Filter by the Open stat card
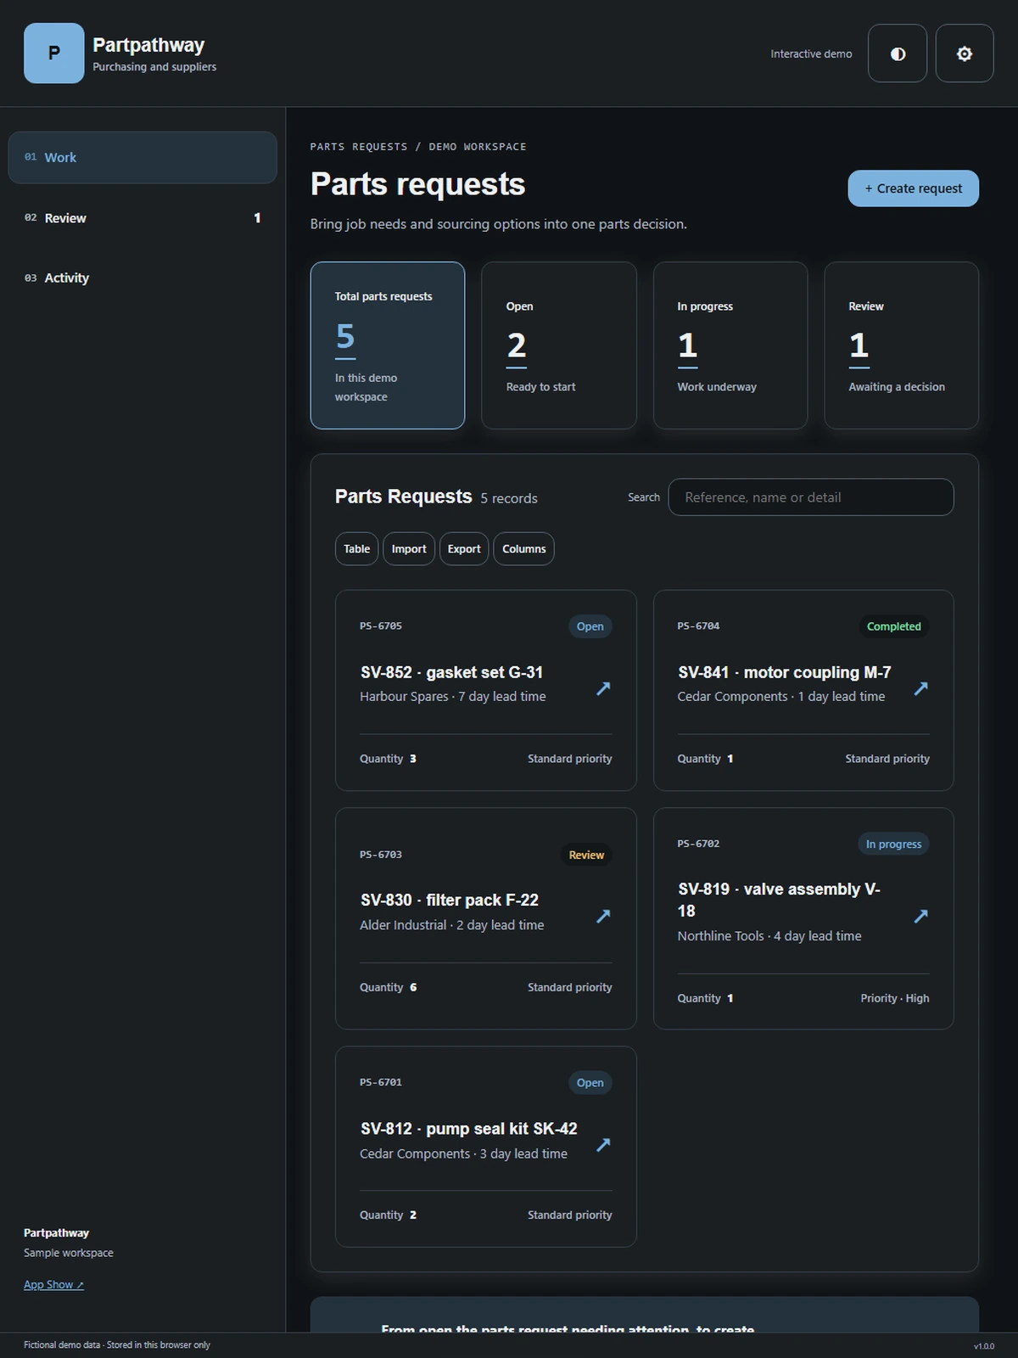The height and width of the screenshot is (1358, 1018). pyautogui.click(x=559, y=345)
